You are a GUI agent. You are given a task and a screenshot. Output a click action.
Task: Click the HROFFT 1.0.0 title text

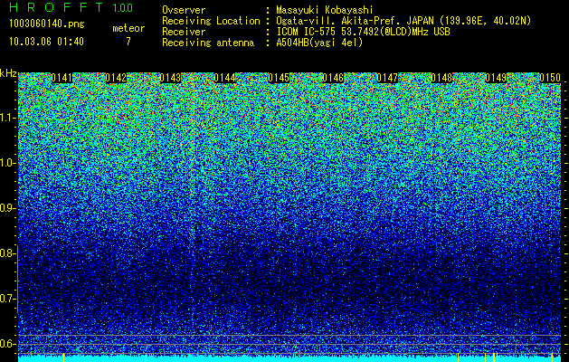71,7
